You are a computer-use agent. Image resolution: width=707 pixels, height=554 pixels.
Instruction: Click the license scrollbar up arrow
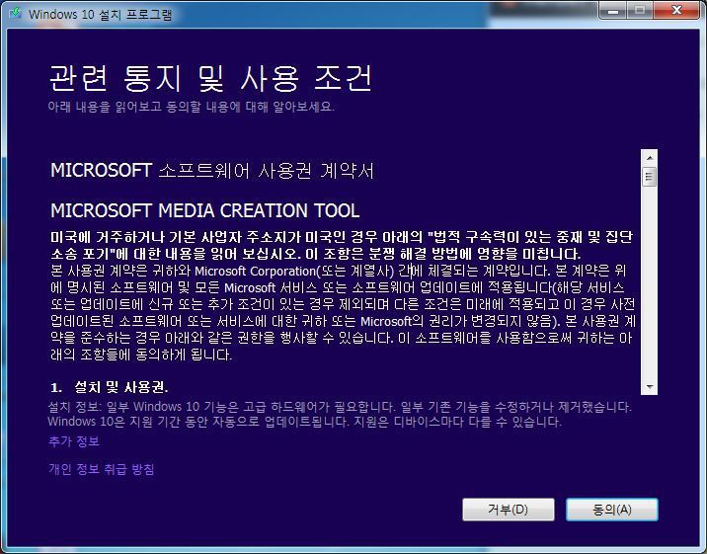[650, 157]
